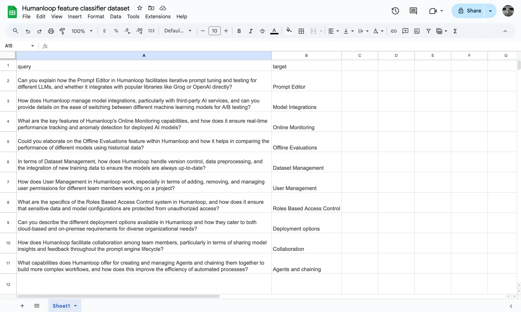Open the Extensions menu

click(x=158, y=17)
